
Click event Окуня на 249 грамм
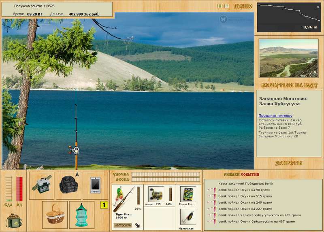coord(245,202)
